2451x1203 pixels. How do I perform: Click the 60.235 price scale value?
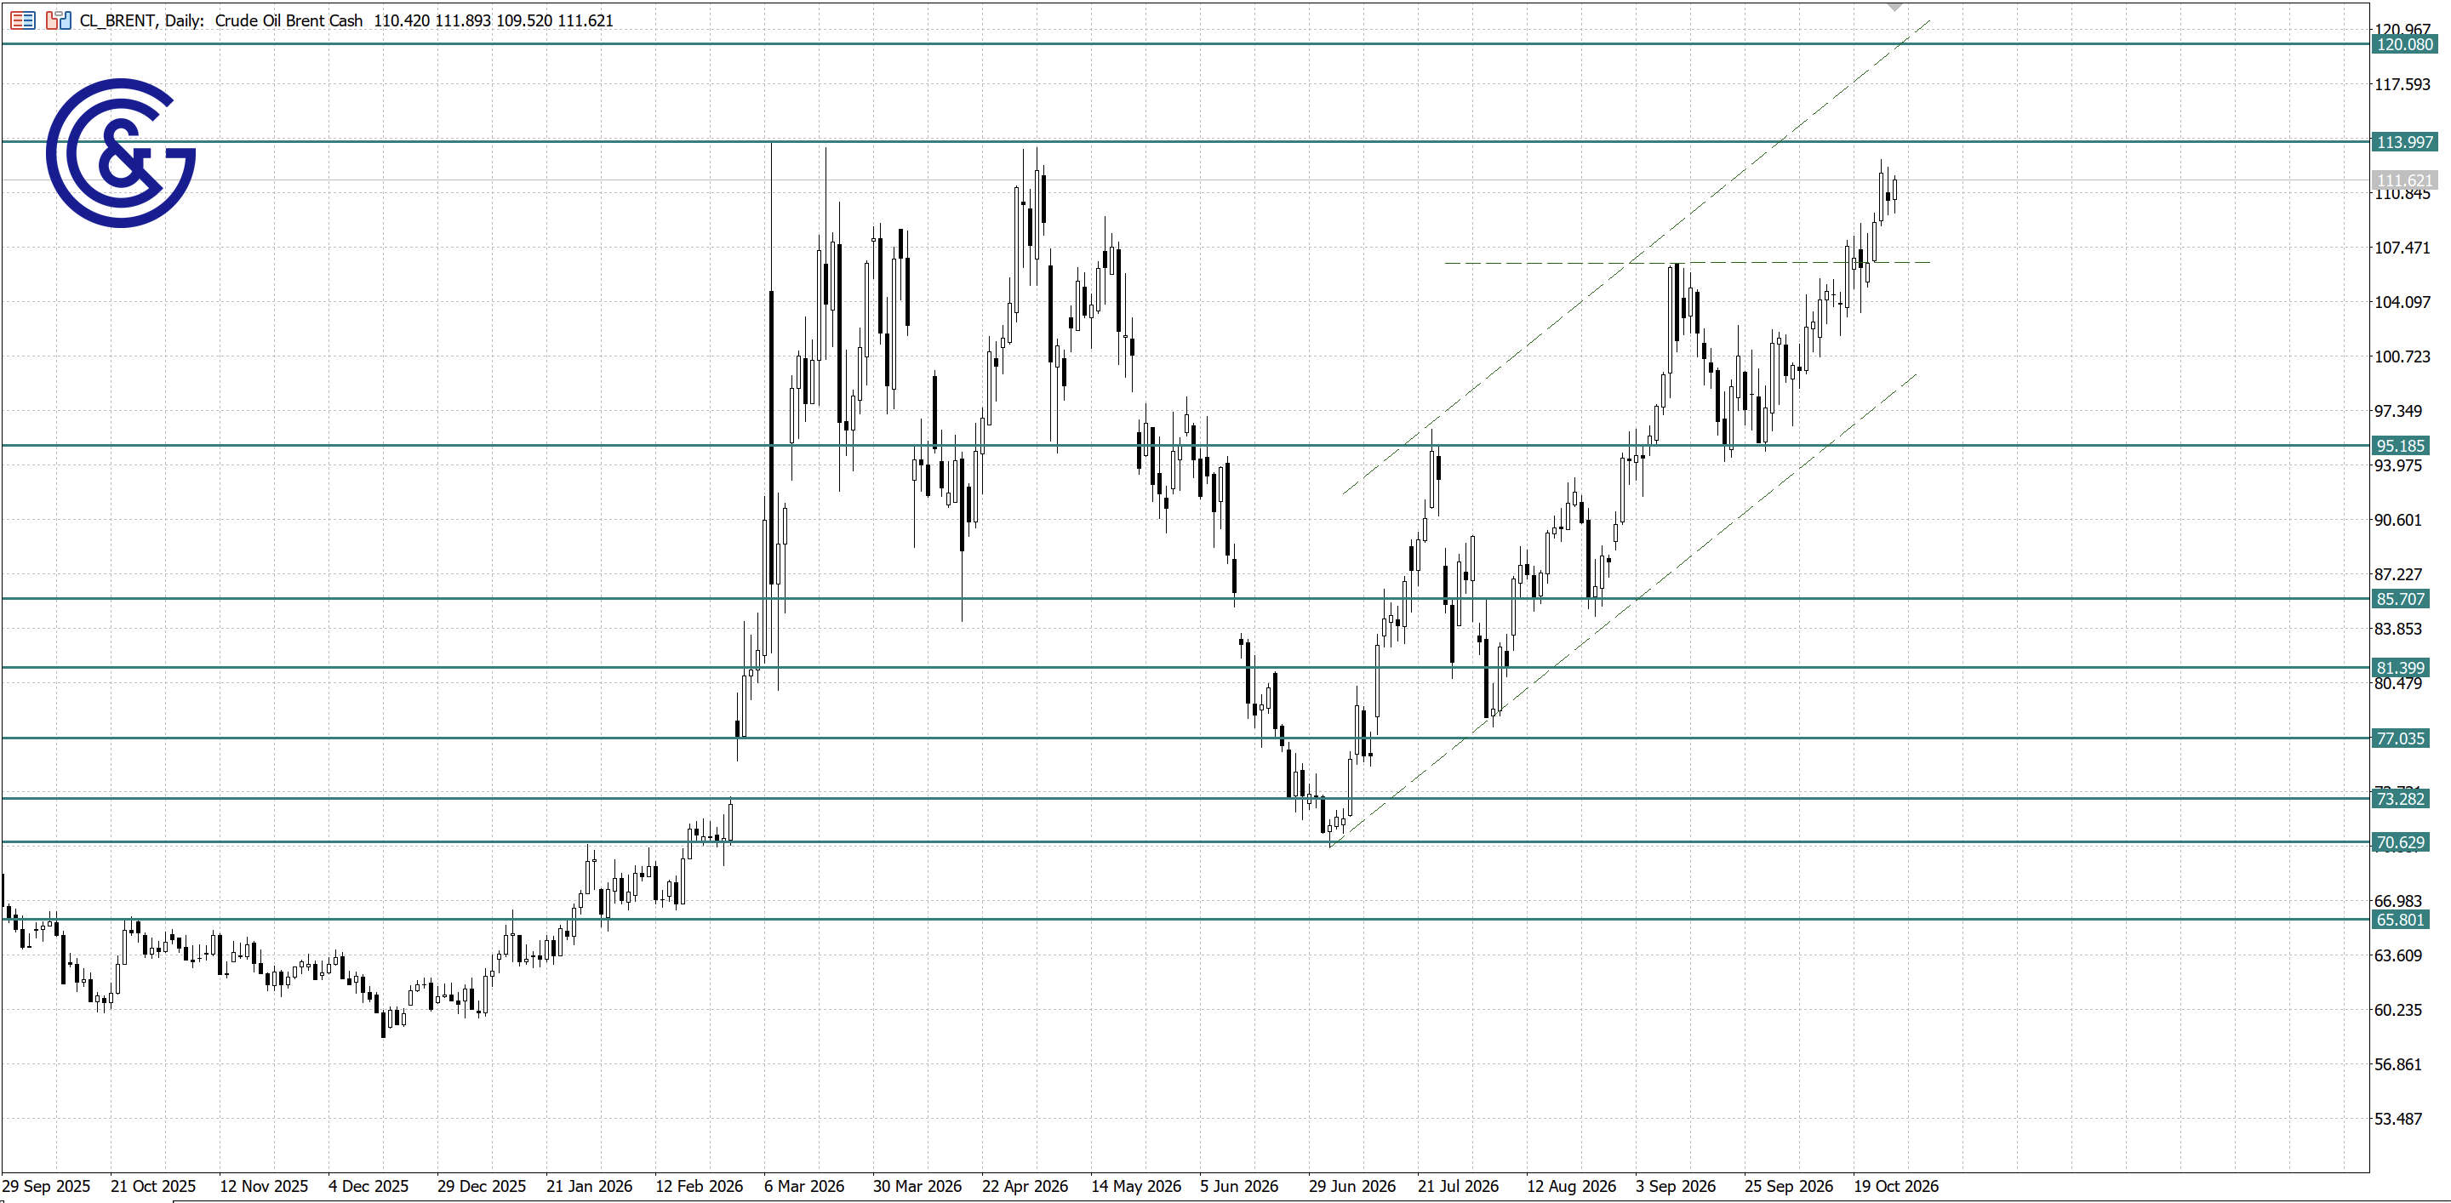tap(2399, 1010)
